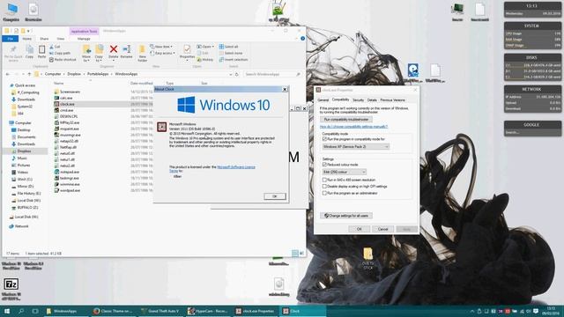Open the Move to dropdown in ribbon
This screenshot has height=317, width=564.
click(x=86, y=53)
